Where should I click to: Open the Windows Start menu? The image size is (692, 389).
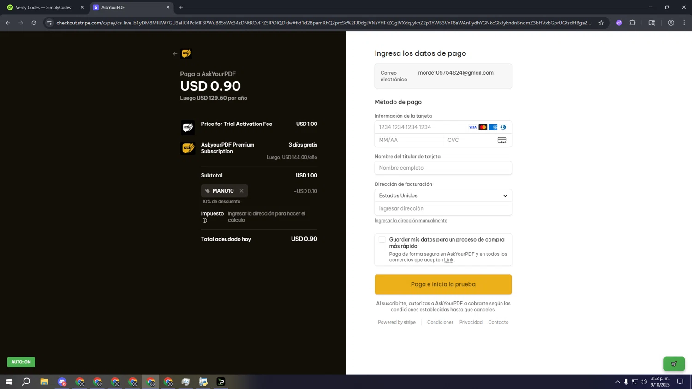8,382
